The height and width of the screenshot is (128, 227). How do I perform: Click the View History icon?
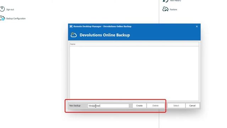coord(165,1)
